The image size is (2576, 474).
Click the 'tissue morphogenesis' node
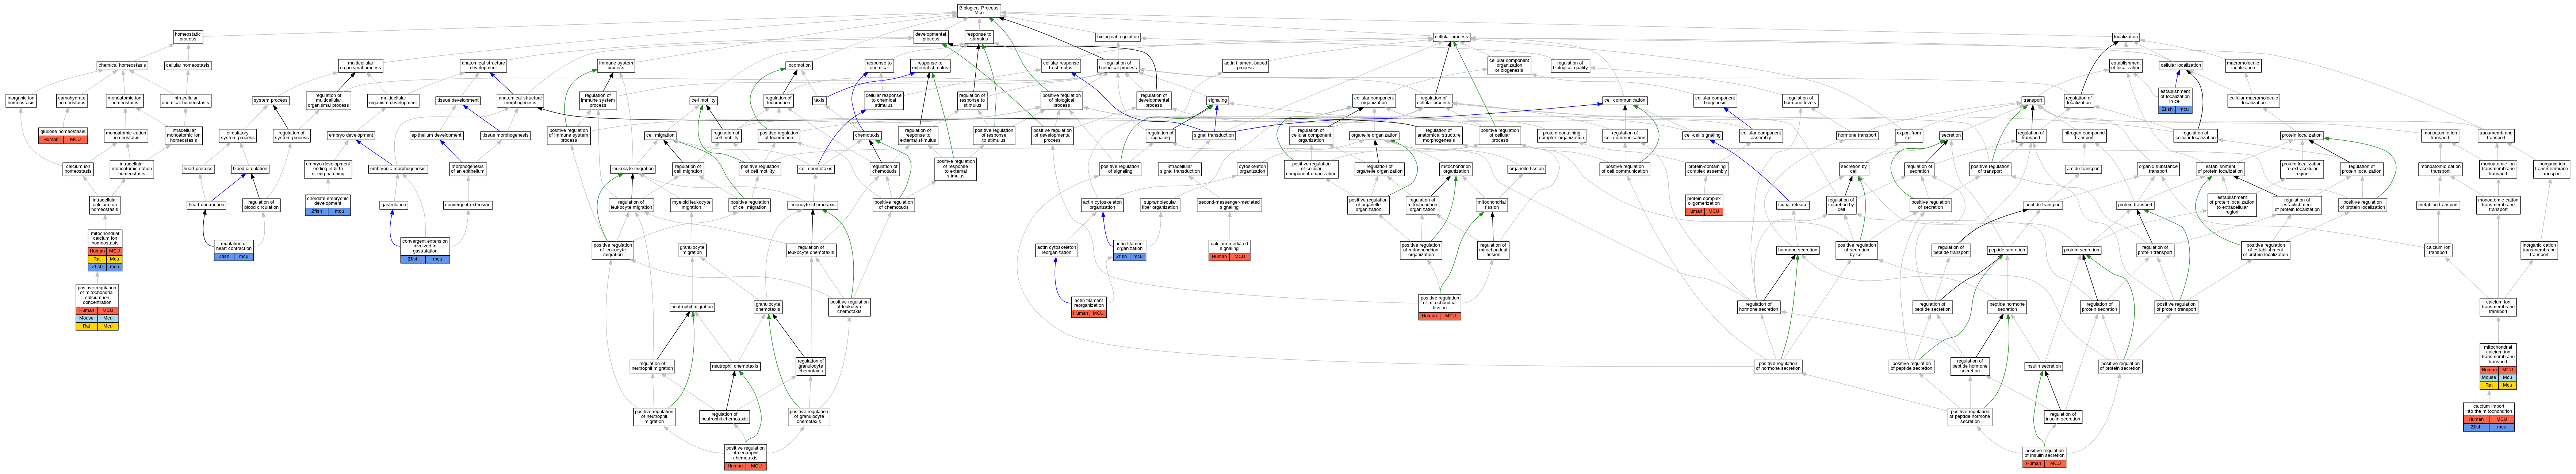click(x=505, y=135)
